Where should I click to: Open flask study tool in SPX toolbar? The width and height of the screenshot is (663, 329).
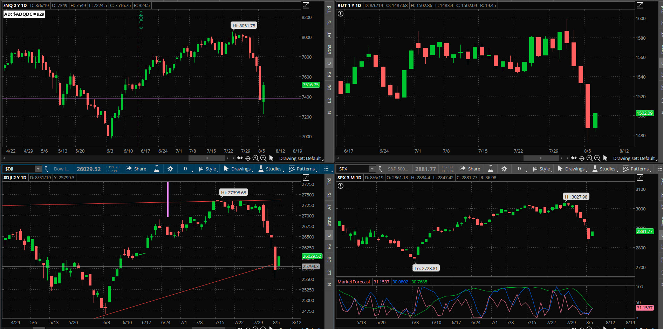491,169
